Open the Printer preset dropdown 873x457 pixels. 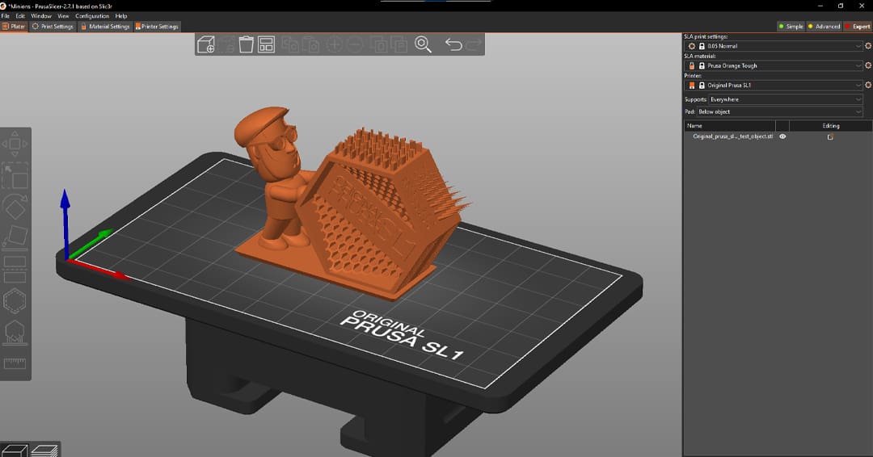774,85
